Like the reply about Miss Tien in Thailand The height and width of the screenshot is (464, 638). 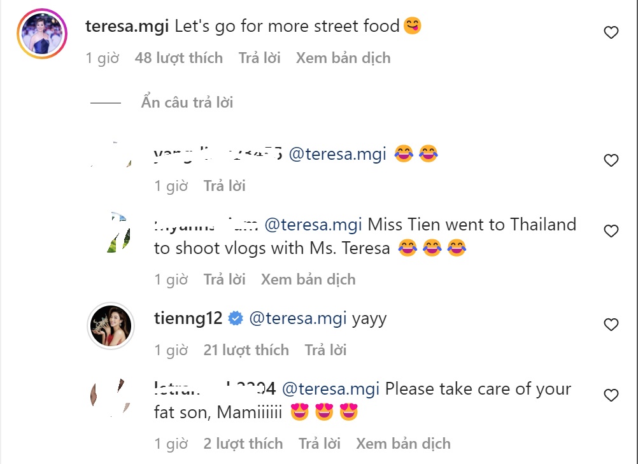pos(611,231)
